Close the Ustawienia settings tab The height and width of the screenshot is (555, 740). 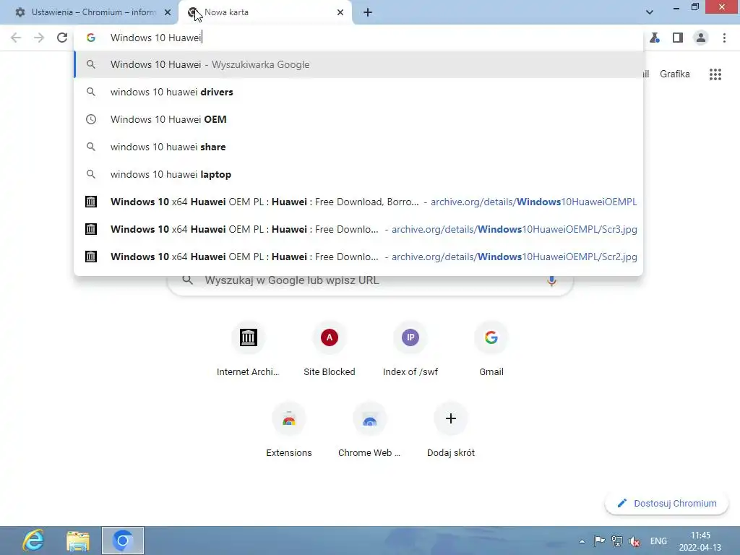point(168,12)
